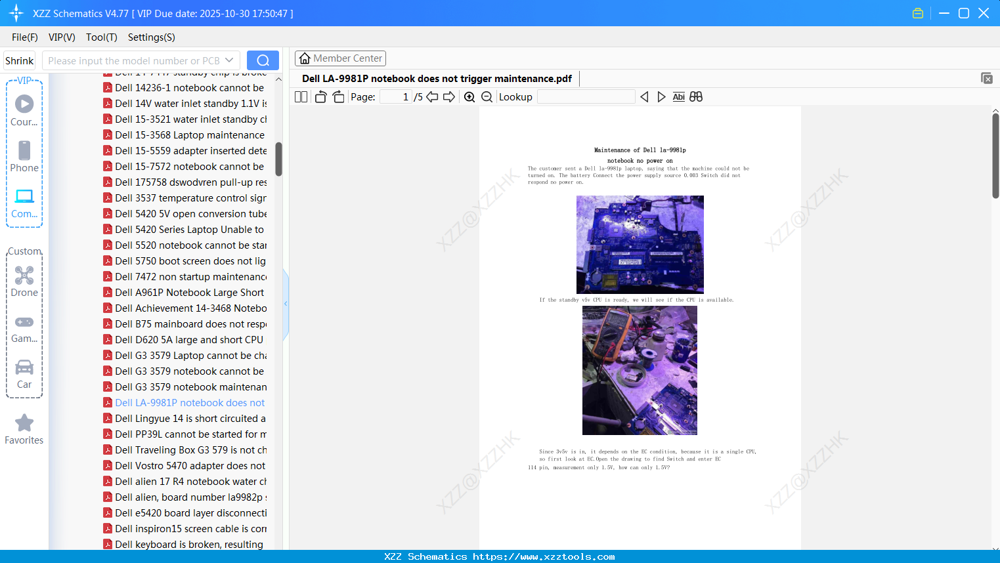Click the PDF viewer vertical scrollbar thumb
Image resolution: width=1000 pixels, height=563 pixels.
[x=995, y=156]
